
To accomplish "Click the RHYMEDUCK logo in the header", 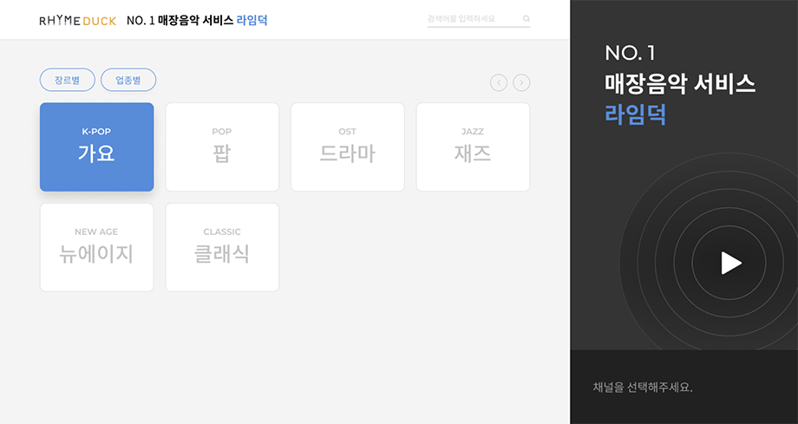I will pyautogui.click(x=77, y=20).
